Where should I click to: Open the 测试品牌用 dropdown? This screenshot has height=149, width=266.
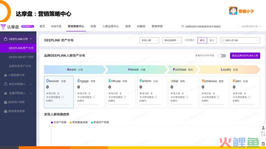point(172,40)
